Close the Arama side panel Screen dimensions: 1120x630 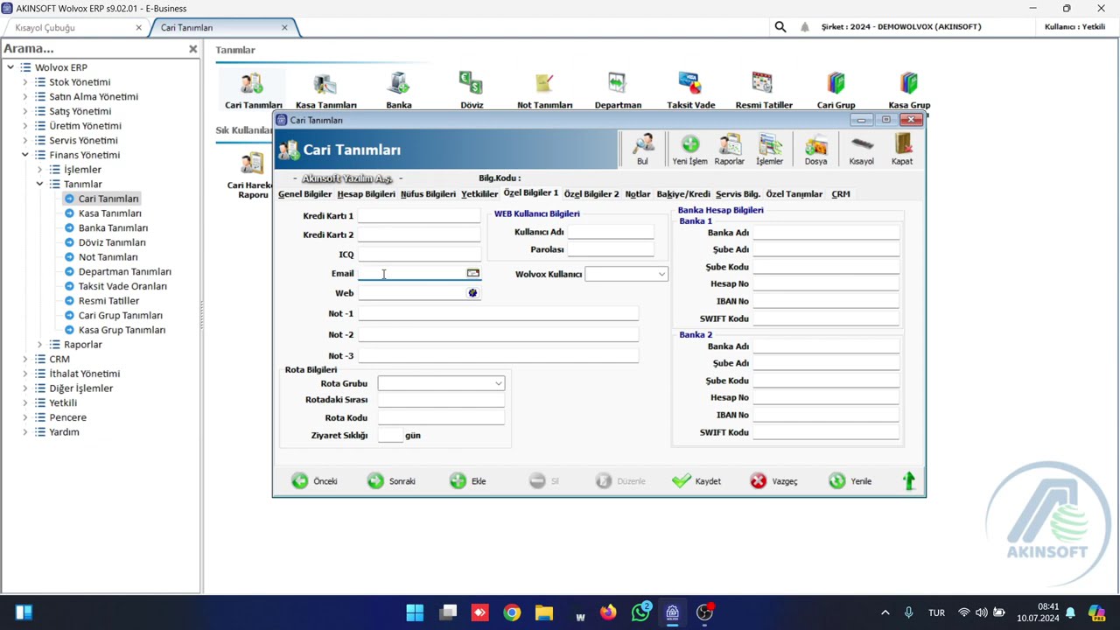click(x=193, y=49)
